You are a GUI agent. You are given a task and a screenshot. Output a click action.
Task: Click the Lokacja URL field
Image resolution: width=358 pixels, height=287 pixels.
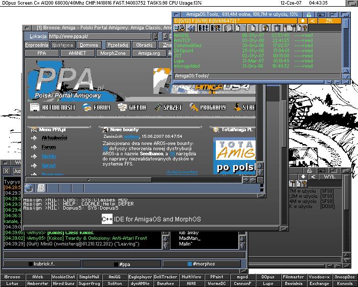pyautogui.click(x=100, y=36)
